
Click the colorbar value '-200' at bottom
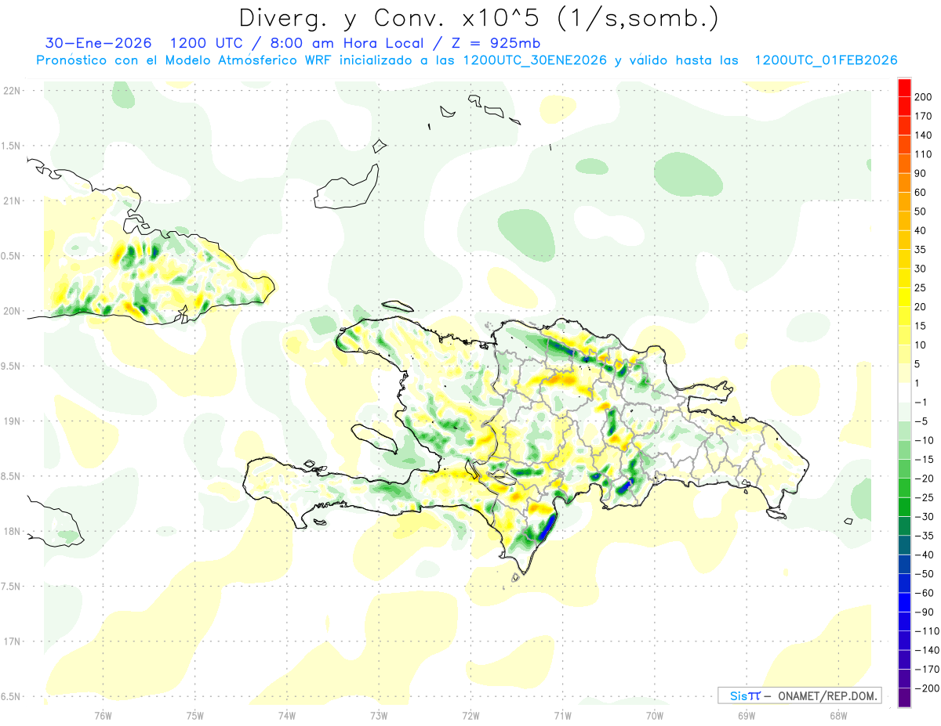(928, 688)
